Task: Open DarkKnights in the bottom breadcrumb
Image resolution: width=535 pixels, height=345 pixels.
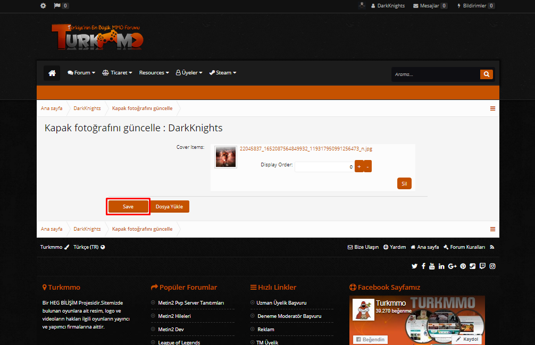Action: pyautogui.click(x=87, y=229)
